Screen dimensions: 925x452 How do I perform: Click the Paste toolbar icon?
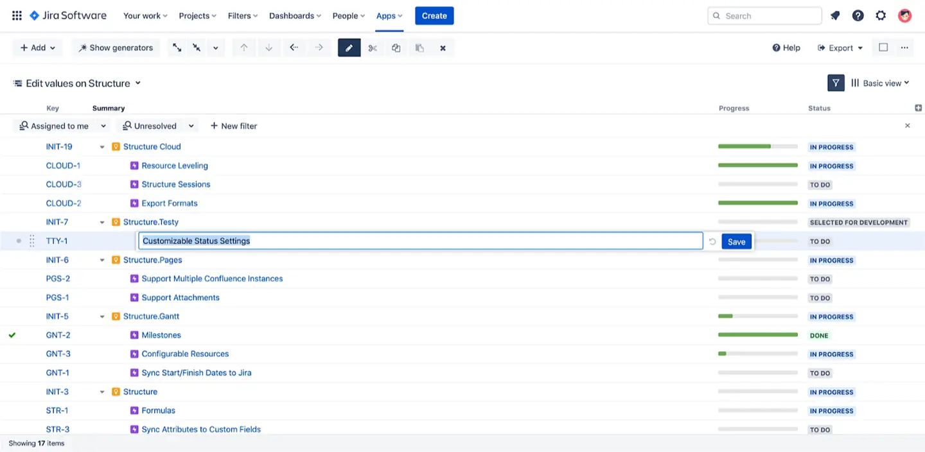(x=419, y=48)
